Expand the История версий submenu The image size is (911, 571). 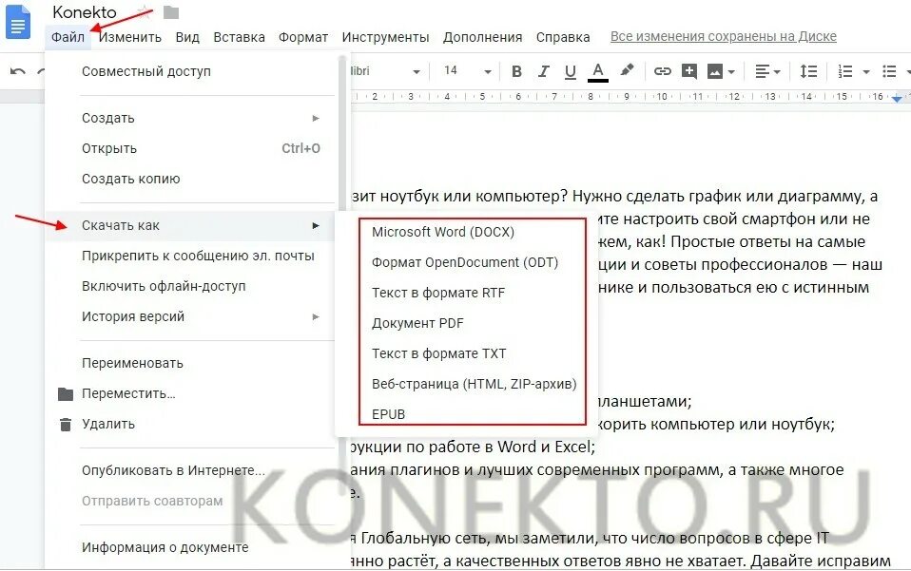click(190, 316)
